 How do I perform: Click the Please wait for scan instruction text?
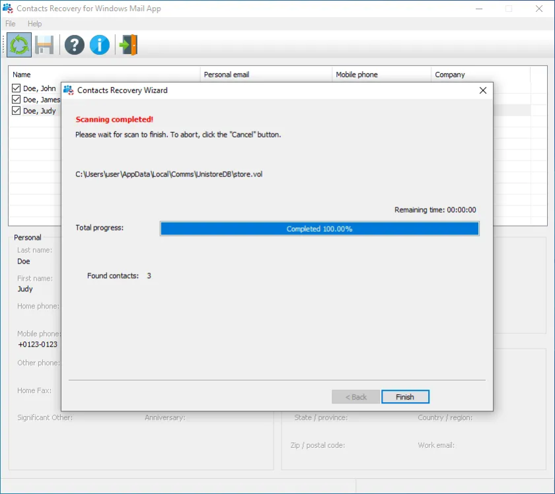(178, 135)
